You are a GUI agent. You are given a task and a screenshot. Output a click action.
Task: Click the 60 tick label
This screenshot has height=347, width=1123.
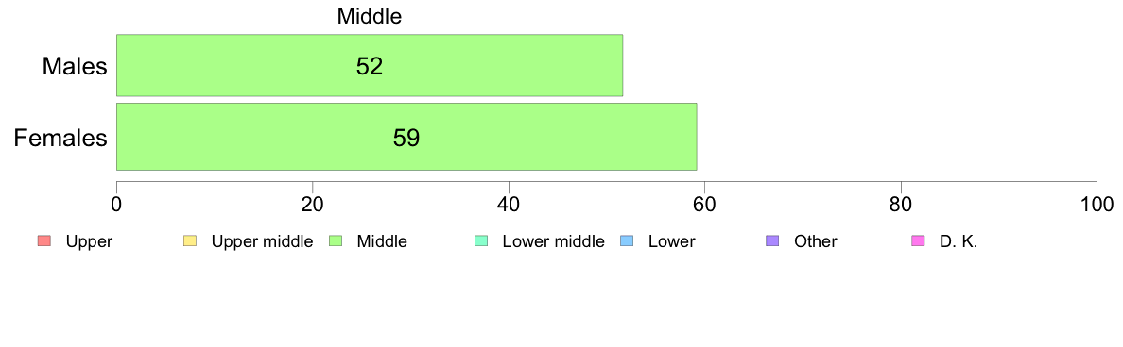point(705,204)
